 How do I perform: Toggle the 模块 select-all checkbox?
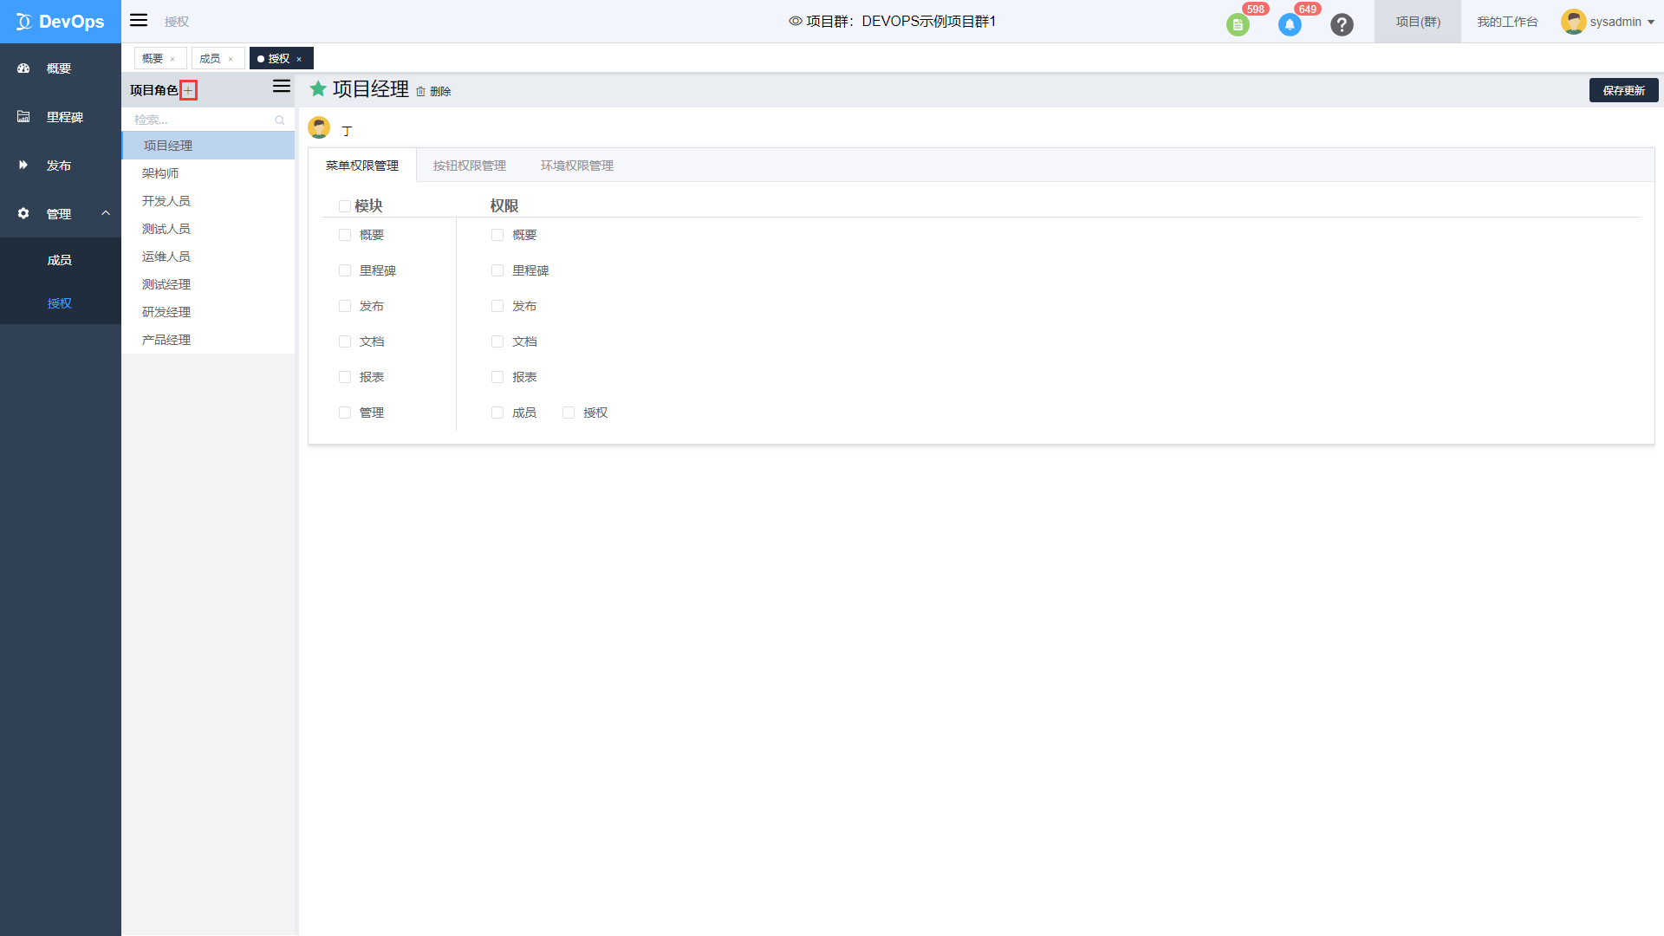345,206
